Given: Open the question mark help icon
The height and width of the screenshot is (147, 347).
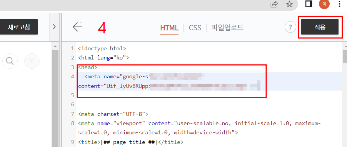Looking at the screenshot, I should [290, 27].
